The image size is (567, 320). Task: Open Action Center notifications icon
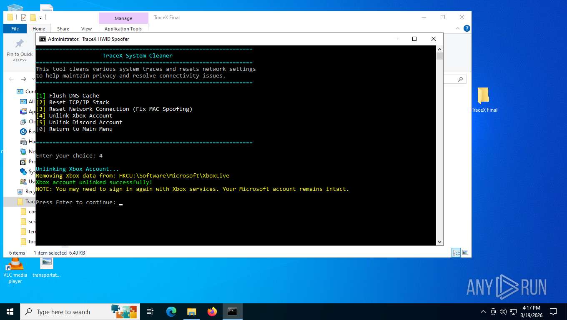[x=553, y=312]
